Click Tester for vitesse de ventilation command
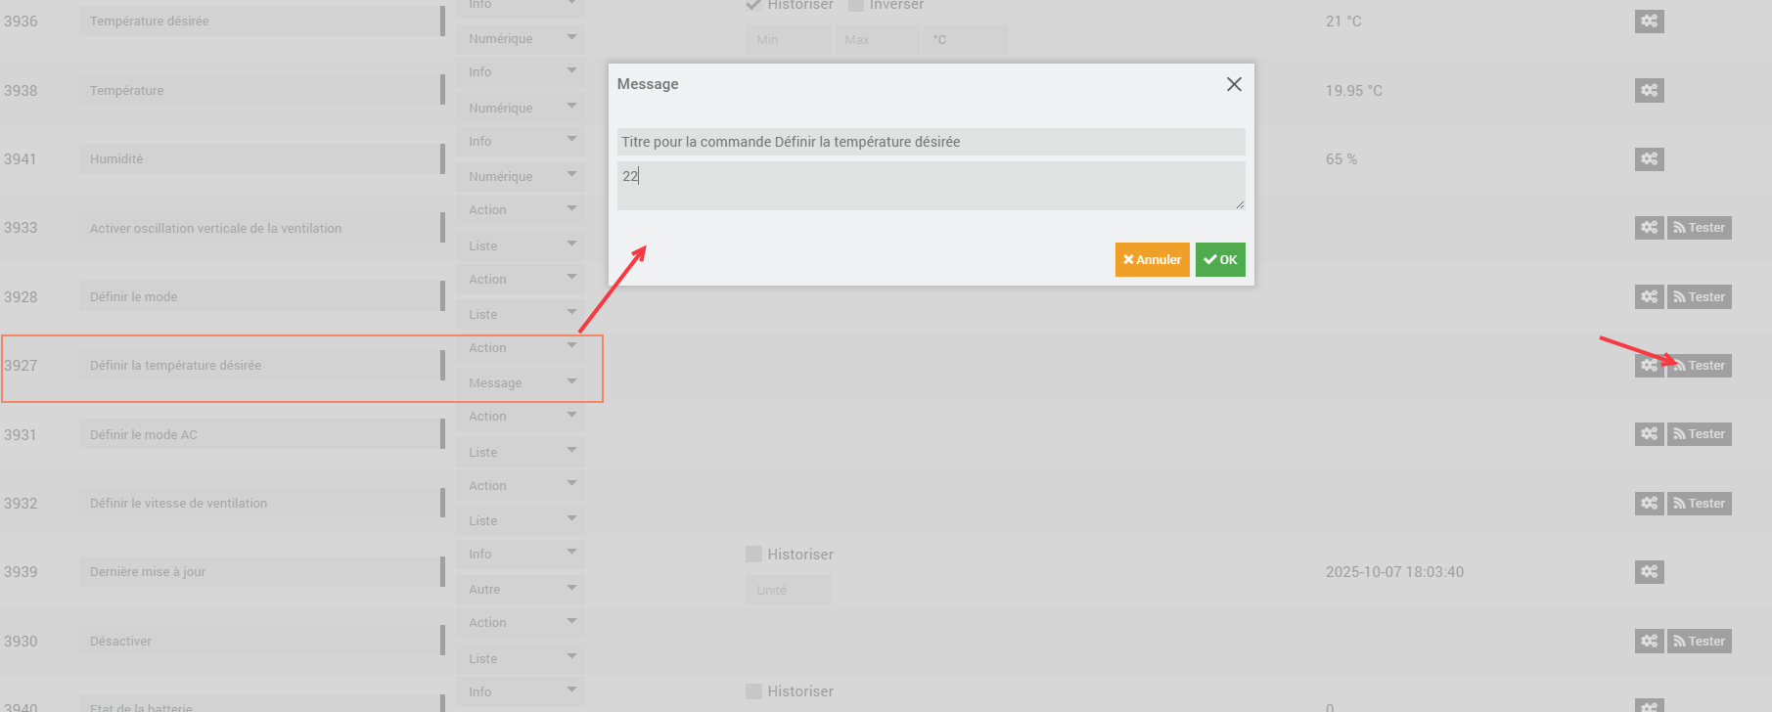The height and width of the screenshot is (712, 1772). 1700,504
